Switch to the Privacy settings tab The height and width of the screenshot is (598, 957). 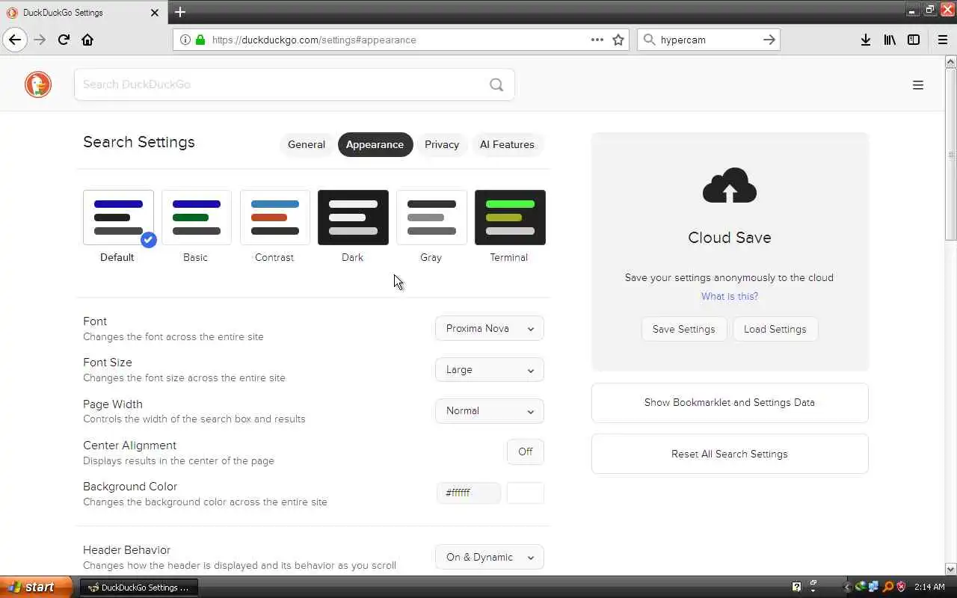coord(442,144)
